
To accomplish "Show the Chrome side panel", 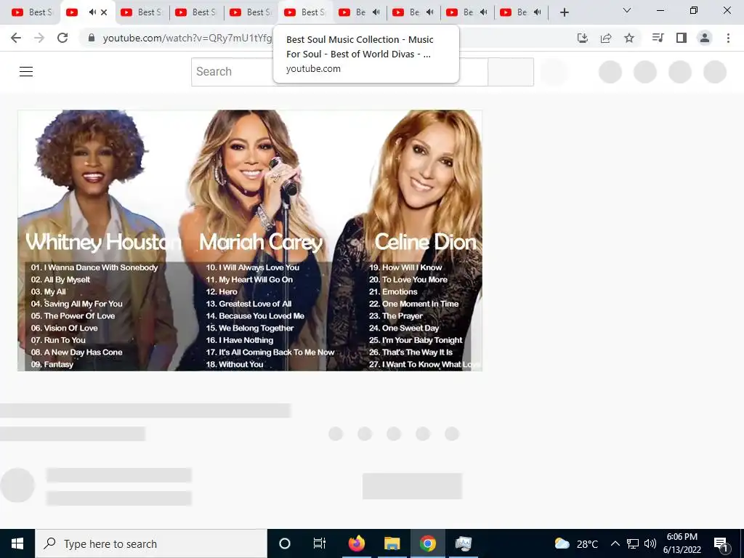I will [682, 38].
